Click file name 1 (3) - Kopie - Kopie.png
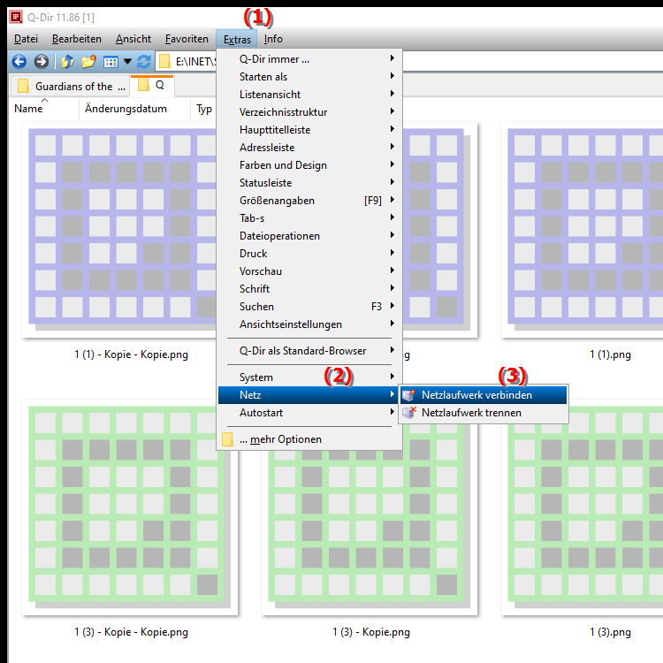 click(x=131, y=632)
